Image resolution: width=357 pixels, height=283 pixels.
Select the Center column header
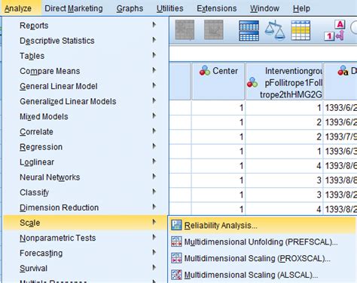click(x=218, y=82)
